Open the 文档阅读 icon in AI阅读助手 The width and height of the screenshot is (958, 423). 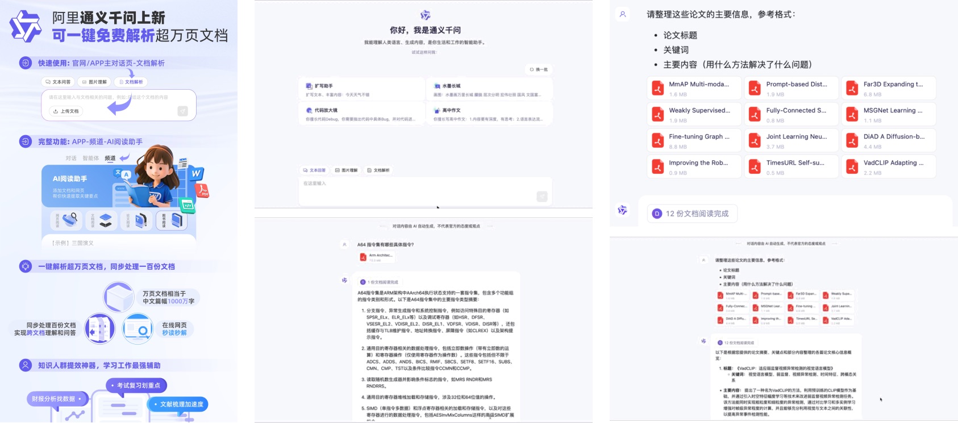105,220
